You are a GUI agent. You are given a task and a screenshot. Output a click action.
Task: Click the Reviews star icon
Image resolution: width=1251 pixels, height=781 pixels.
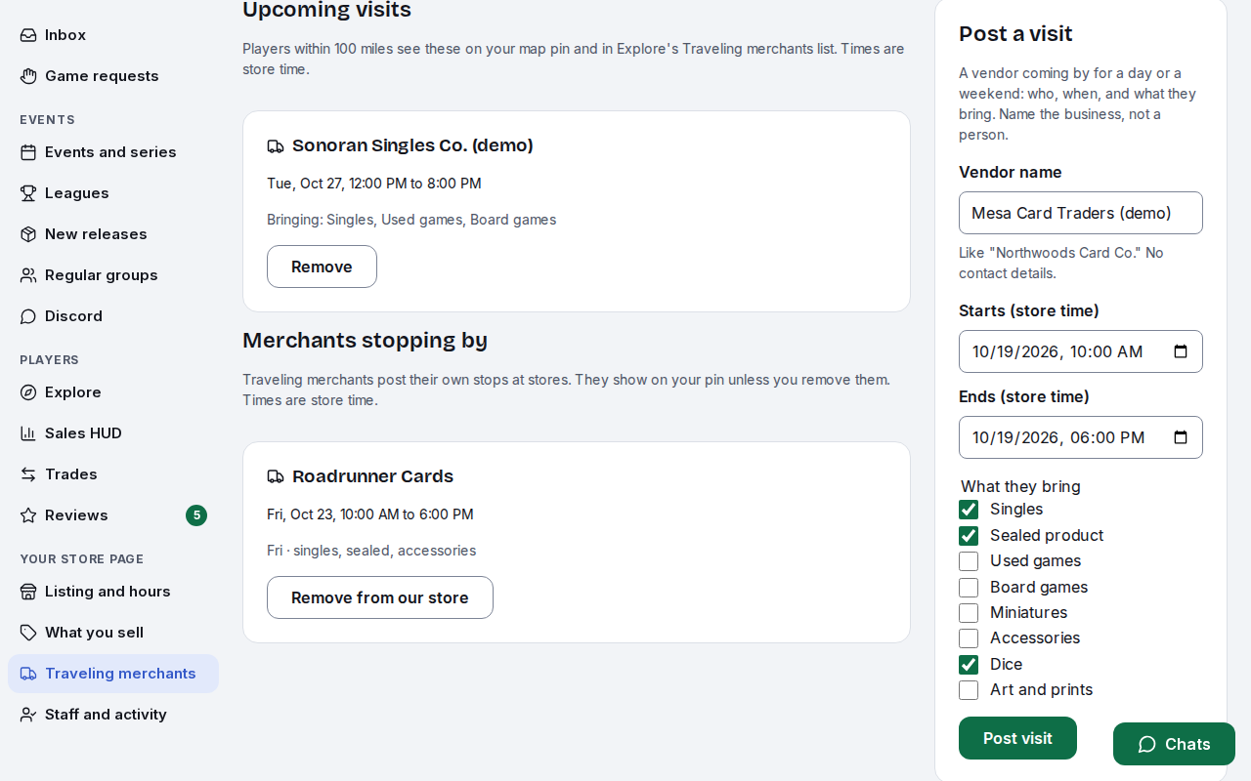pyautogui.click(x=28, y=515)
